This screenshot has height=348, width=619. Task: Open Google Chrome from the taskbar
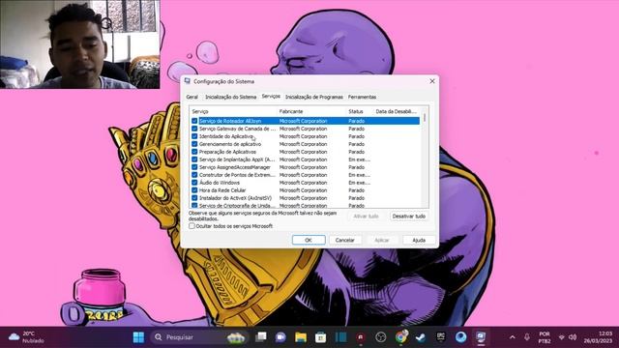pyautogui.click(x=400, y=337)
